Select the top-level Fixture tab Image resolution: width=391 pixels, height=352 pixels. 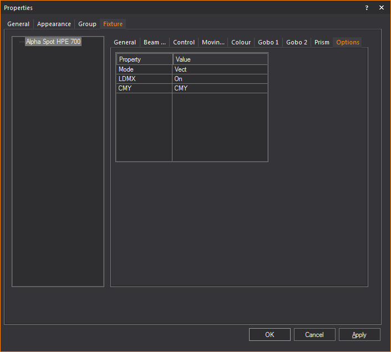point(113,24)
